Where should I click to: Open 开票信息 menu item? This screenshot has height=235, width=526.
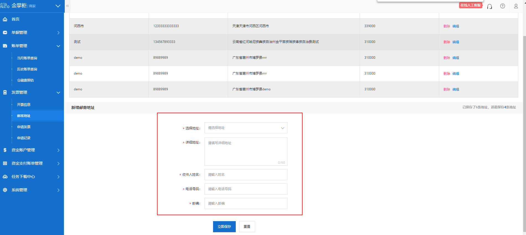click(24, 104)
